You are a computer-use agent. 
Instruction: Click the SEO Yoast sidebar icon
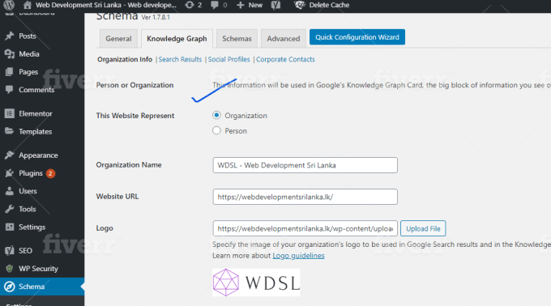pyautogui.click(x=10, y=251)
